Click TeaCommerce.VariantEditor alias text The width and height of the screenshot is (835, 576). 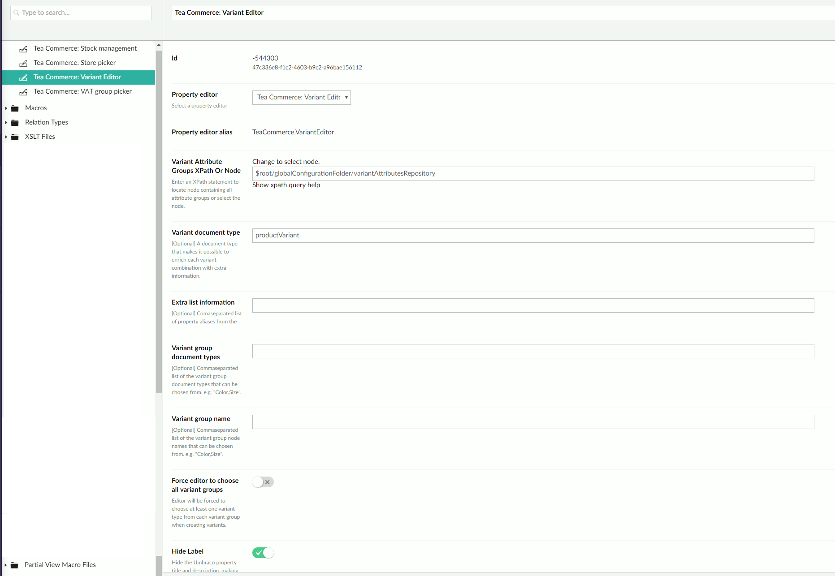tap(293, 132)
